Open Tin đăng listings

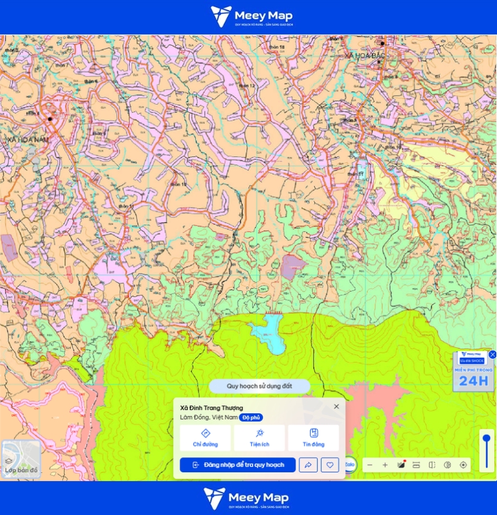click(313, 438)
